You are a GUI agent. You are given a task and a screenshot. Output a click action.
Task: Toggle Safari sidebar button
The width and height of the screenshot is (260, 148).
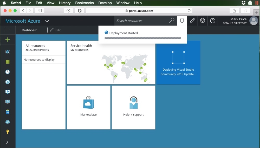40,11
